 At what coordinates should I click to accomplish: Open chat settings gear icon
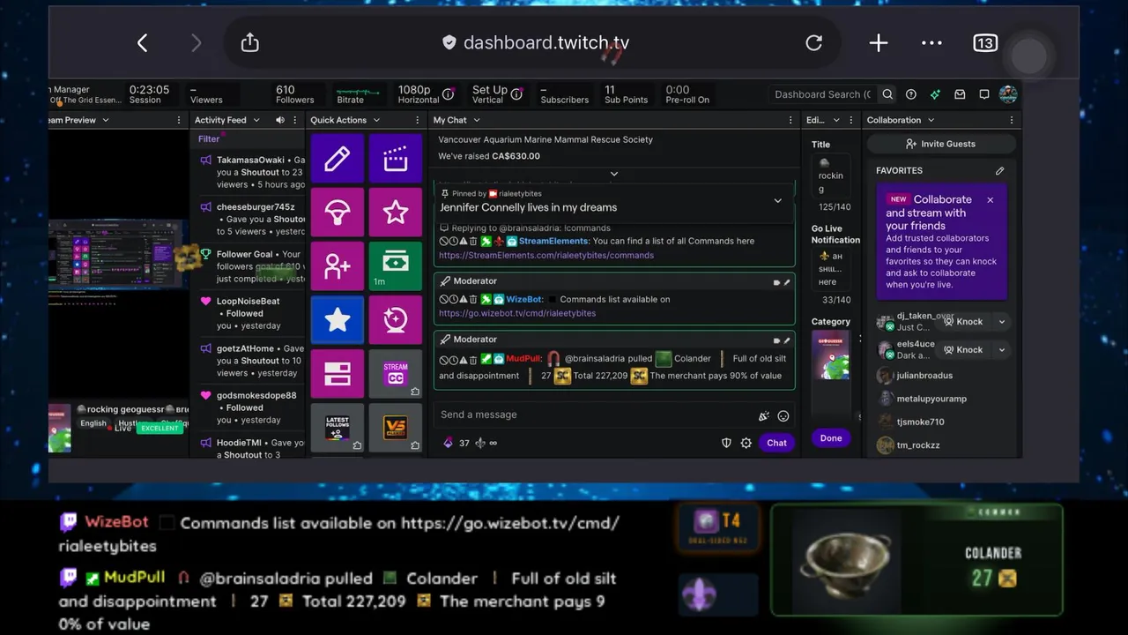tap(746, 443)
